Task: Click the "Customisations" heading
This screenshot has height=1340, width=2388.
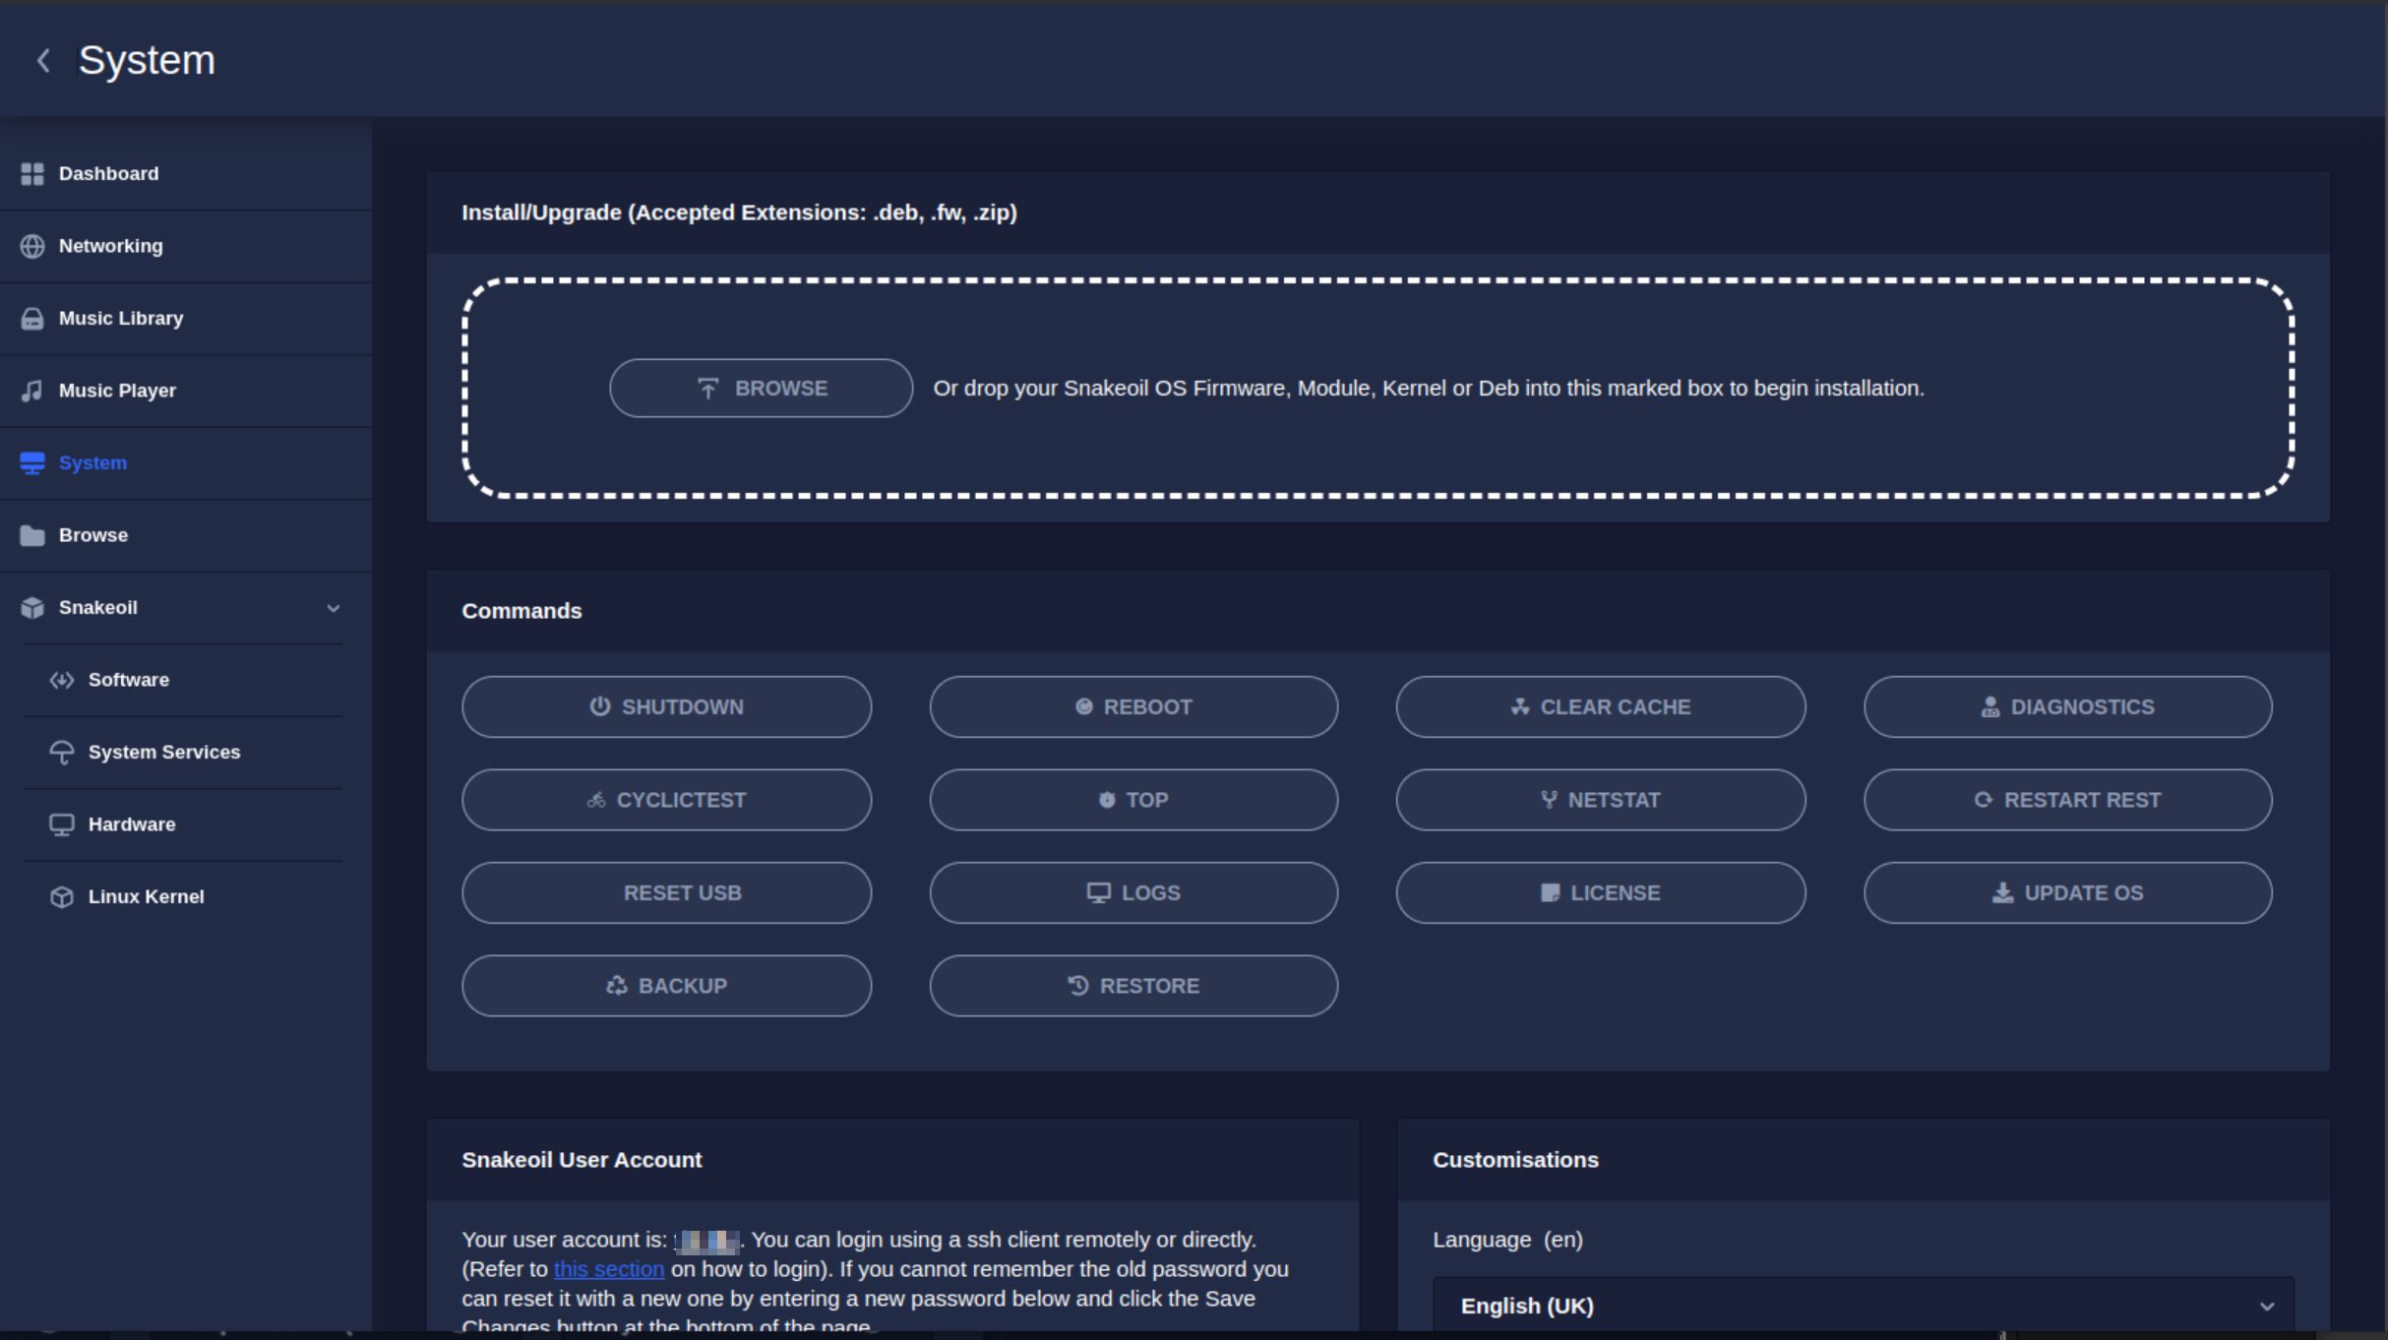Action: [x=1515, y=1160]
